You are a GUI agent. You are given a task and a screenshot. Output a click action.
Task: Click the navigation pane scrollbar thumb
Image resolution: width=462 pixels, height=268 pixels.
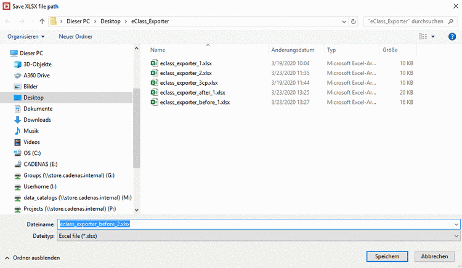pos(136,128)
